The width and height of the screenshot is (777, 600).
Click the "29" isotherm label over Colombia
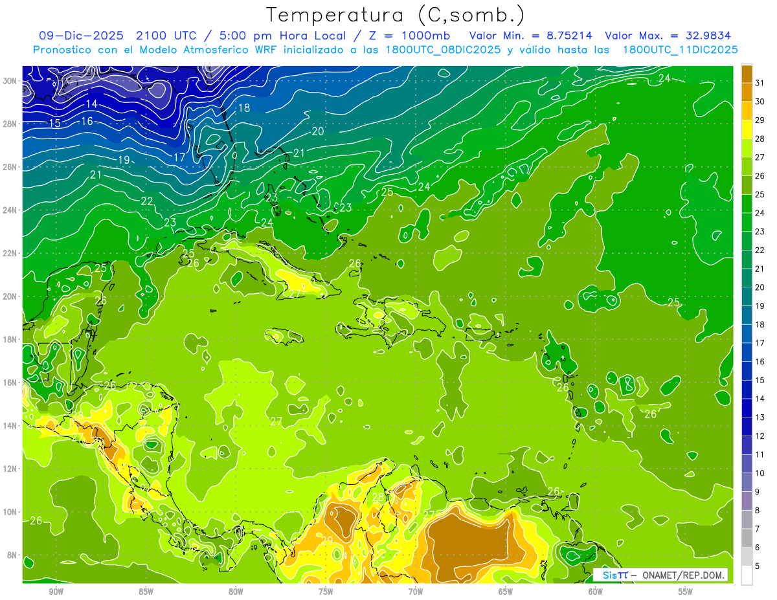[x=326, y=540]
